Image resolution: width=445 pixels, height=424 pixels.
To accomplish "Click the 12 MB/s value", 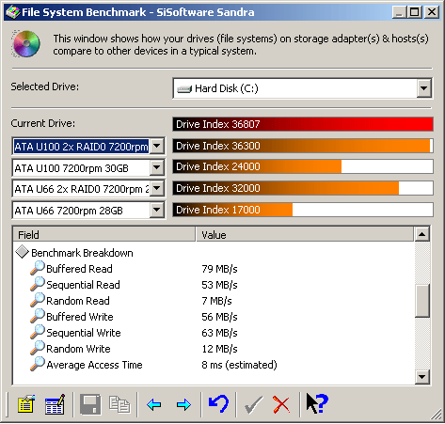I will (x=219, y=349).
